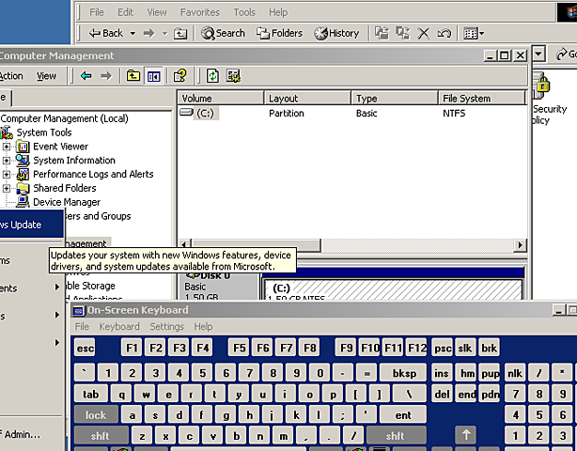Expand the Shared Folders node
Viewport: 577px width, 451px height.
tap(7, 188)
